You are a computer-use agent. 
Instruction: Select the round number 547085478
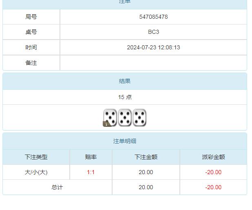(x=153, y=17)
